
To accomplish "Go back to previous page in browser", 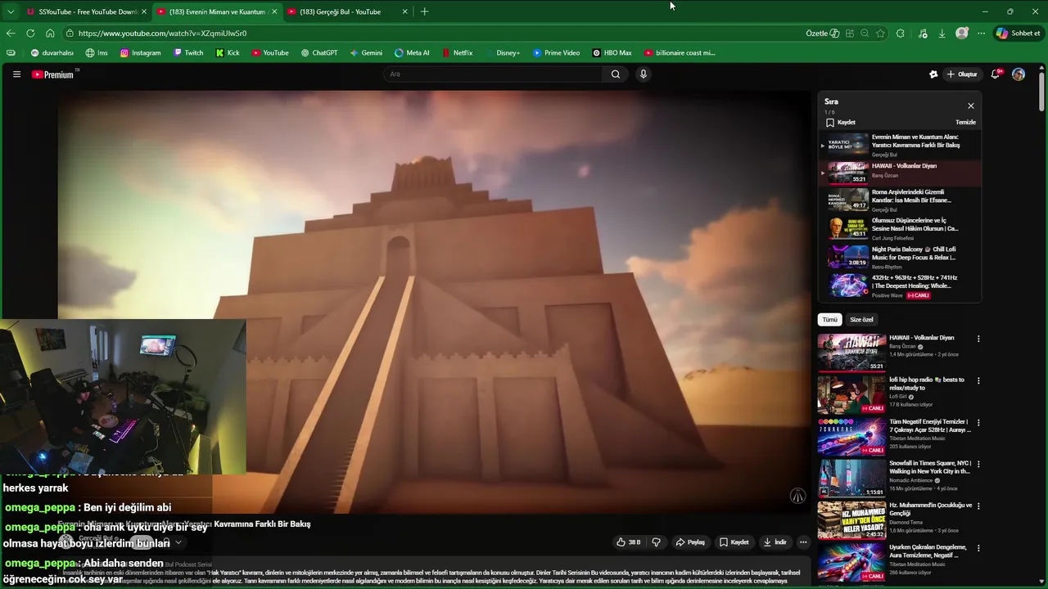I will click(11, 34).
